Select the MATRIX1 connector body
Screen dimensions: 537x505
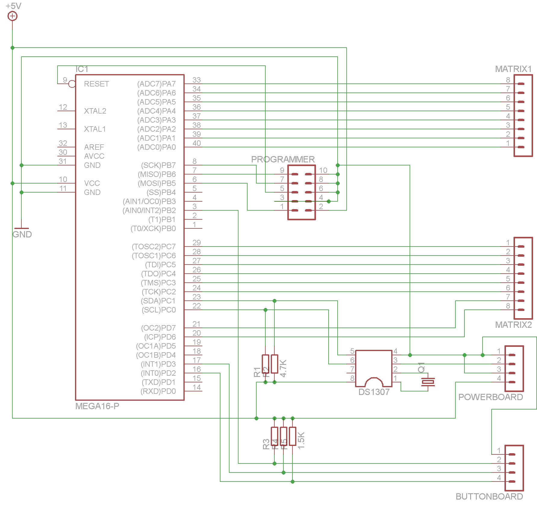pos(523,115)
